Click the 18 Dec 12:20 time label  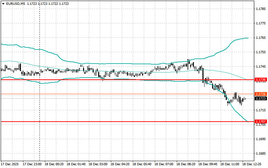click(252, 164)
